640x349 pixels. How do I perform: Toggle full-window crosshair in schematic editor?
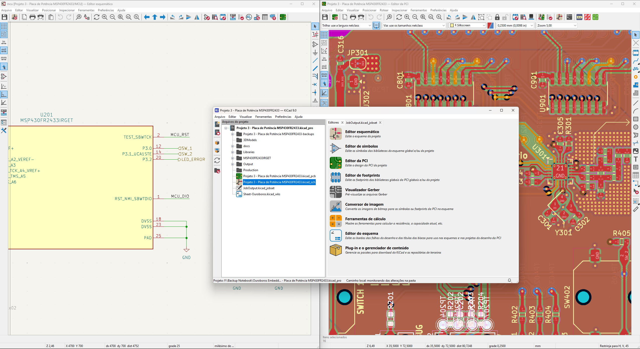pos(4,66)
